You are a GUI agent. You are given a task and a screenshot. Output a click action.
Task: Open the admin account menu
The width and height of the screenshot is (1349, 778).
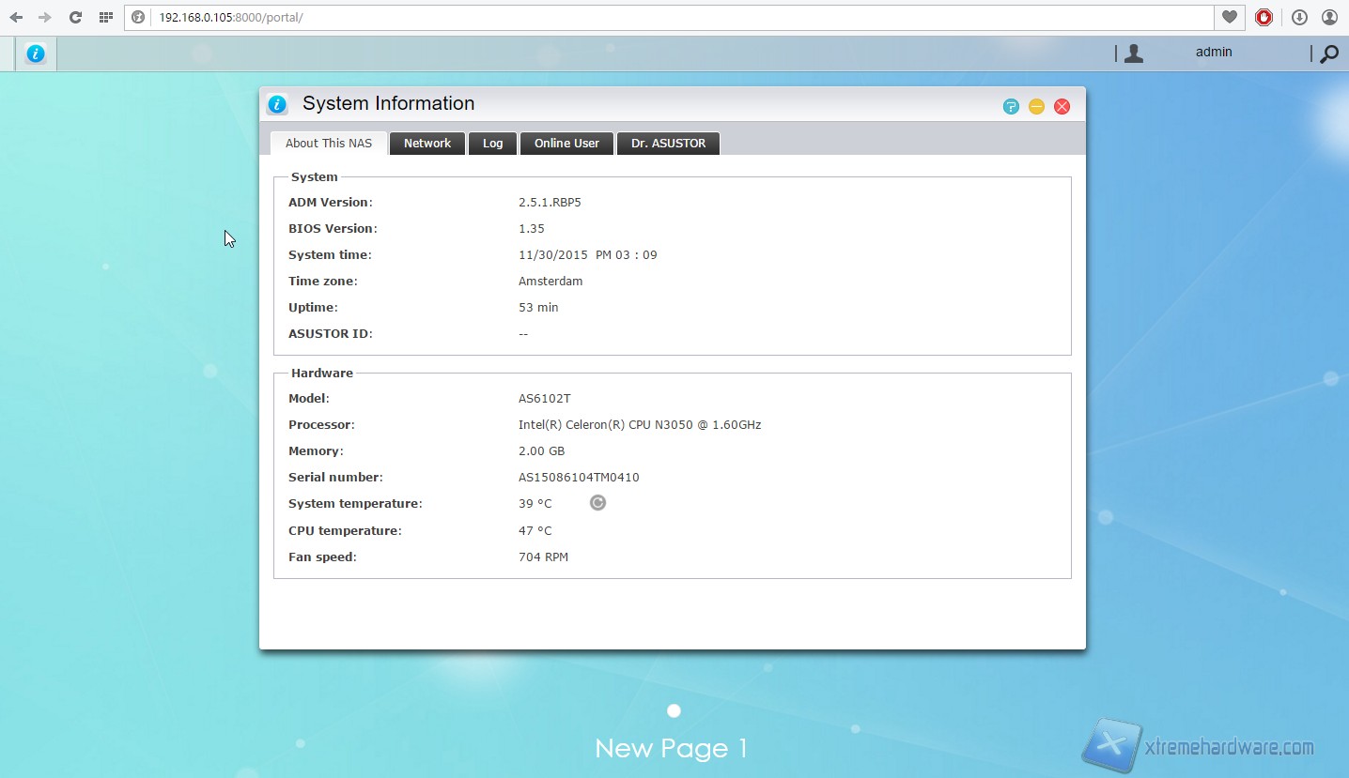[1213, 53]
